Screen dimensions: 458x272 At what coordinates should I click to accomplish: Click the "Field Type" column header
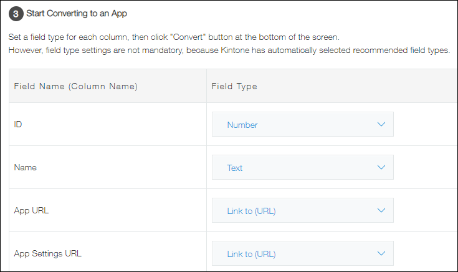click(235, 86)
